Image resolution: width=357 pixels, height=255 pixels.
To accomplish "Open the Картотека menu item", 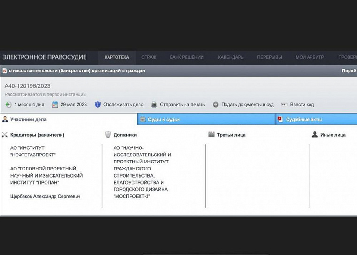I will [x=117, y=57].
